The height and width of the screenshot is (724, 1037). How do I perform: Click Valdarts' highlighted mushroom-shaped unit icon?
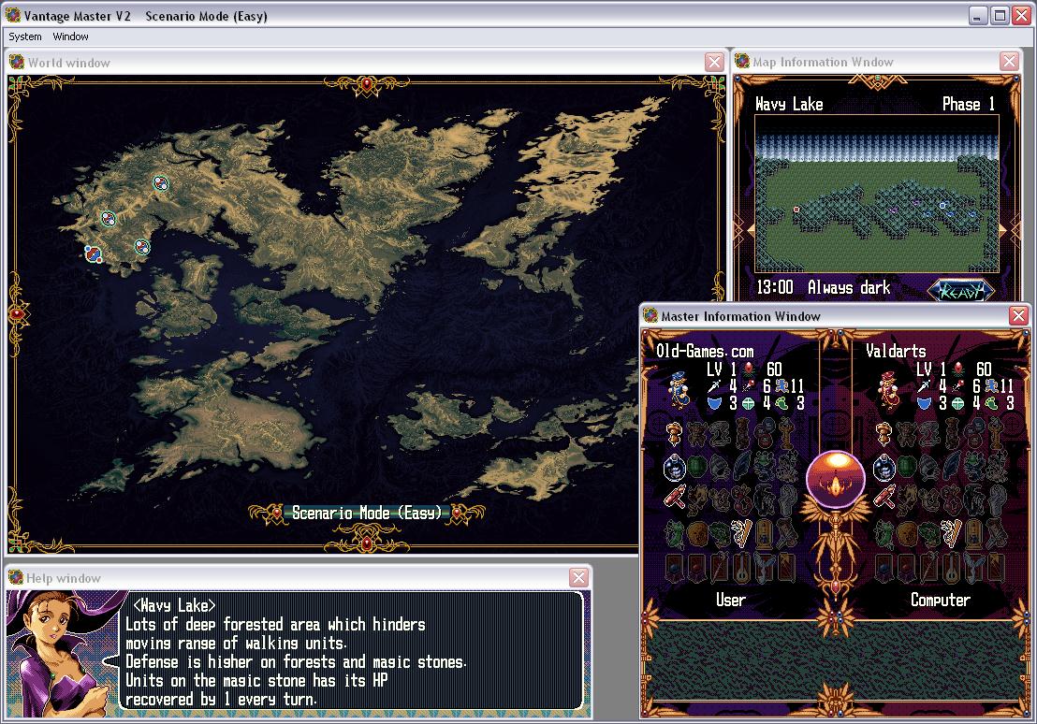884,434
